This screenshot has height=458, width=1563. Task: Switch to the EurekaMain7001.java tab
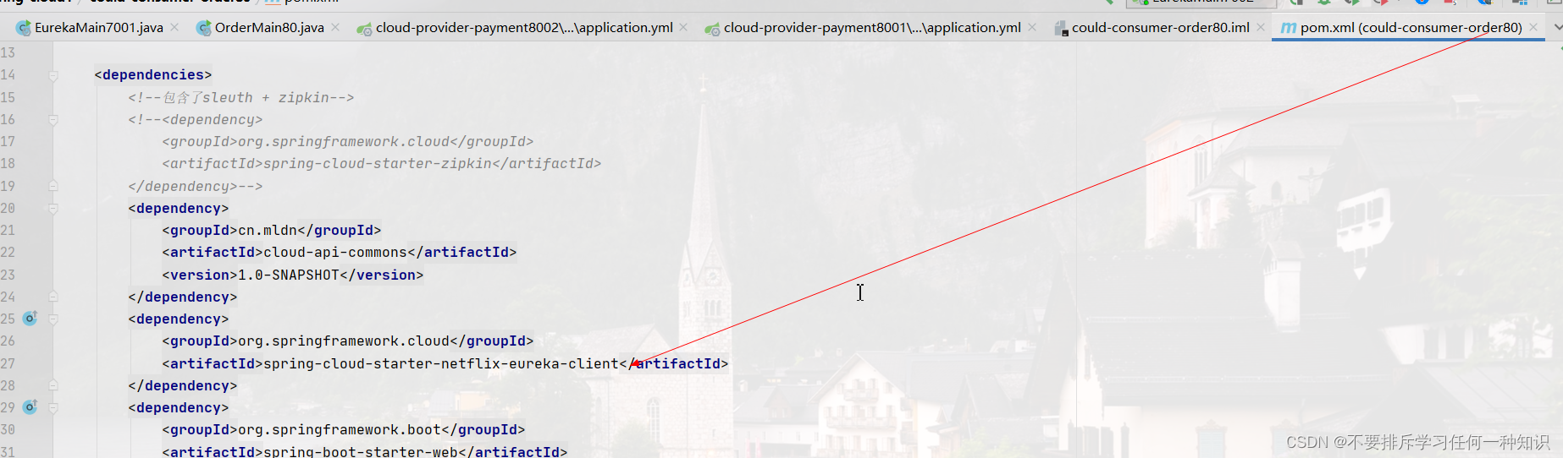(98, 28)
